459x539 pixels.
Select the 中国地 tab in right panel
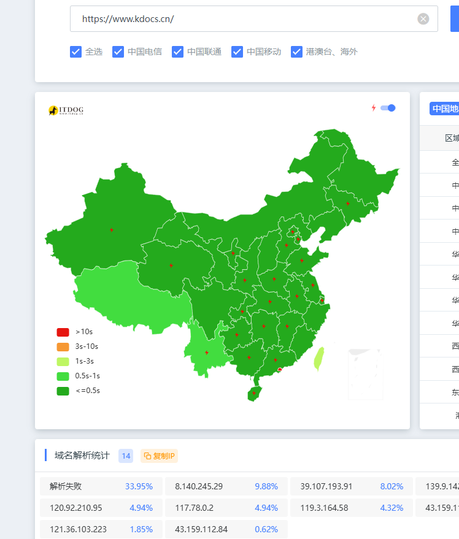coord(444,109)
